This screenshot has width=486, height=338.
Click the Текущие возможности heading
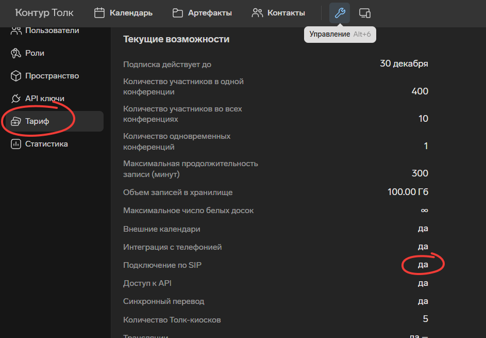176,39
